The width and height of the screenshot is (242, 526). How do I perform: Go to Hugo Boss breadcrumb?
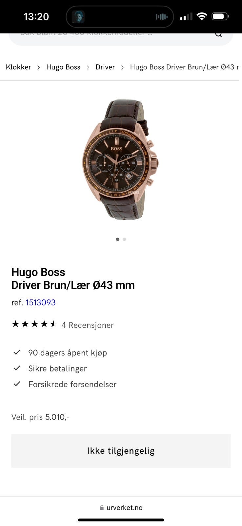tap(63, 67)
